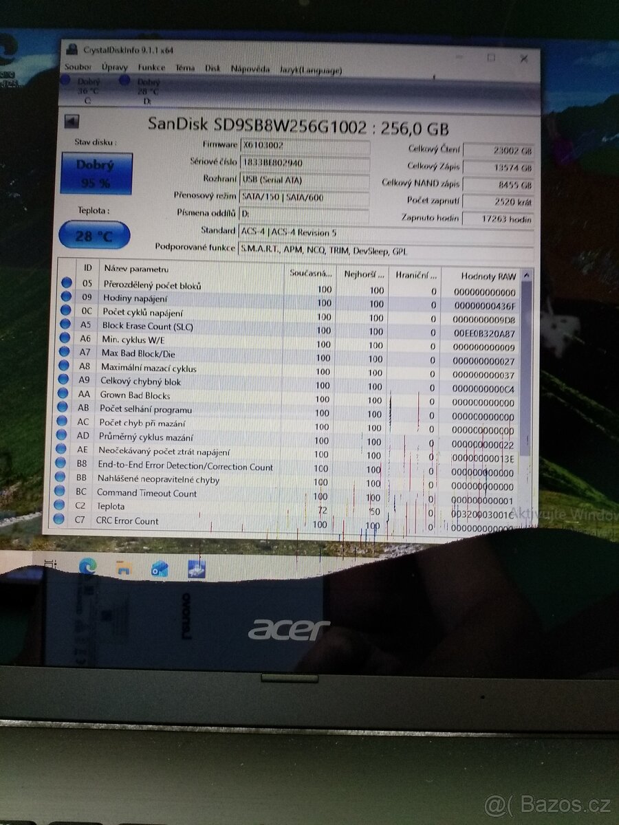The height and width of the screenshot is (825, 619).
Task: Click the Nejhorší column header
Action: [363, 274]
